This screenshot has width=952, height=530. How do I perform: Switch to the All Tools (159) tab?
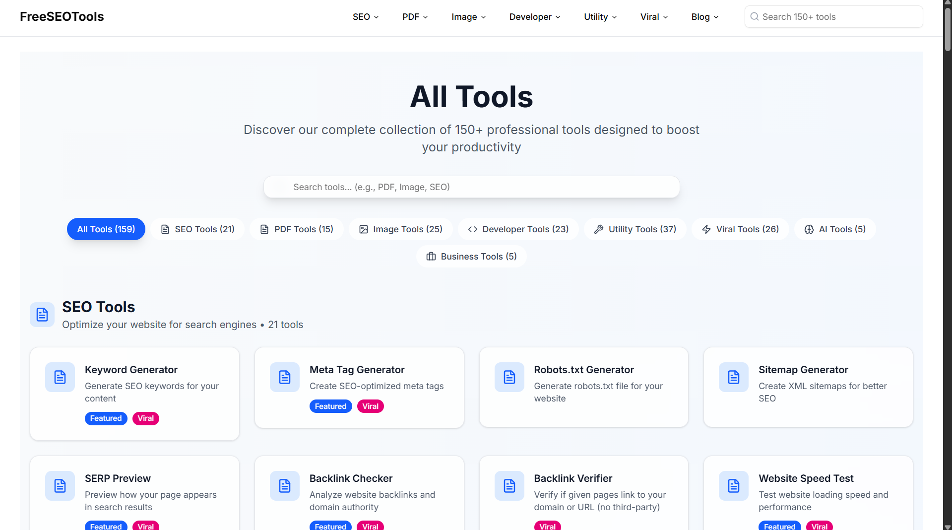pyautogui.click(x=106, y=229)
